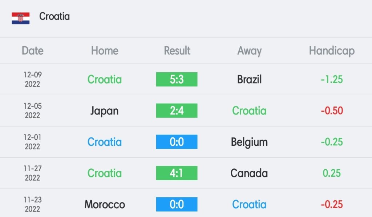Click the Brazil away team name
This screenshot has height=217, width=372.
coord(249,79)
